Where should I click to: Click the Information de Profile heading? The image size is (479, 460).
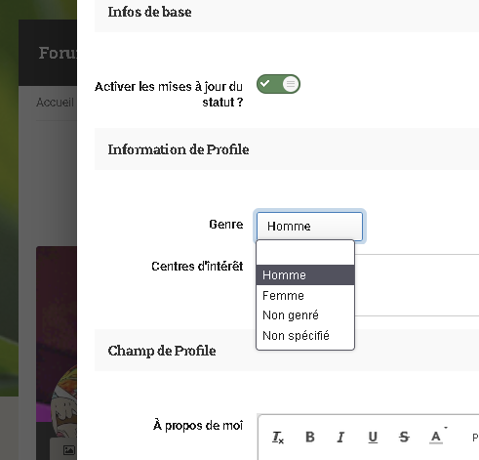[x=179, y=149]
